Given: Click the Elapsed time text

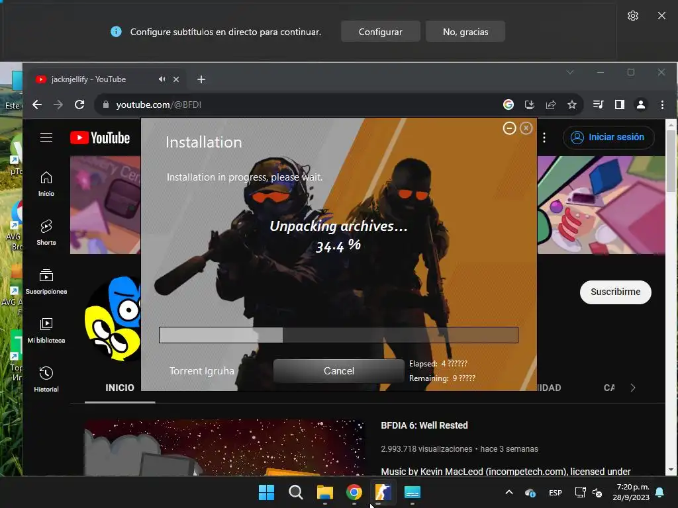Looking at the screenshot, I should click(438, 364).
